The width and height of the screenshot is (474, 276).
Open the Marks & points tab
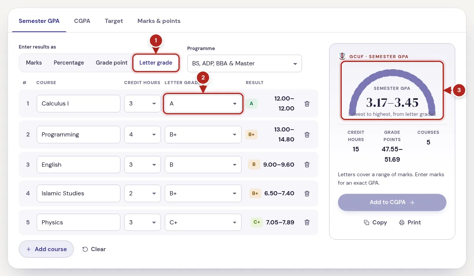click(159, 21)
